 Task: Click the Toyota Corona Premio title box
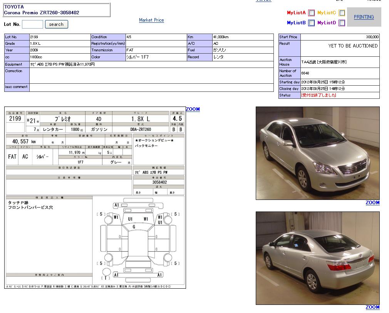[57, 10]
